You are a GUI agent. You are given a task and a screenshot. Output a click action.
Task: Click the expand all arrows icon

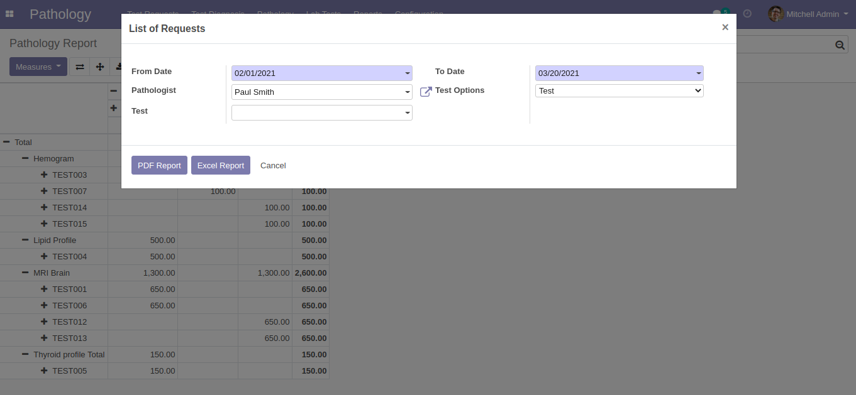coord(99,67)
